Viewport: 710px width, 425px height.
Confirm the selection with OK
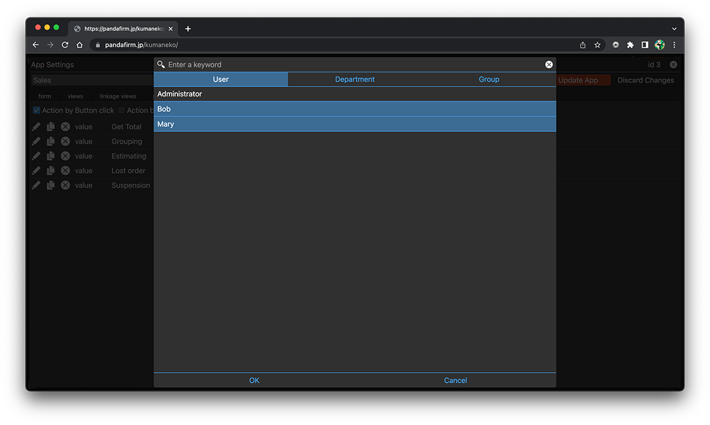click(x=254, y=380)
